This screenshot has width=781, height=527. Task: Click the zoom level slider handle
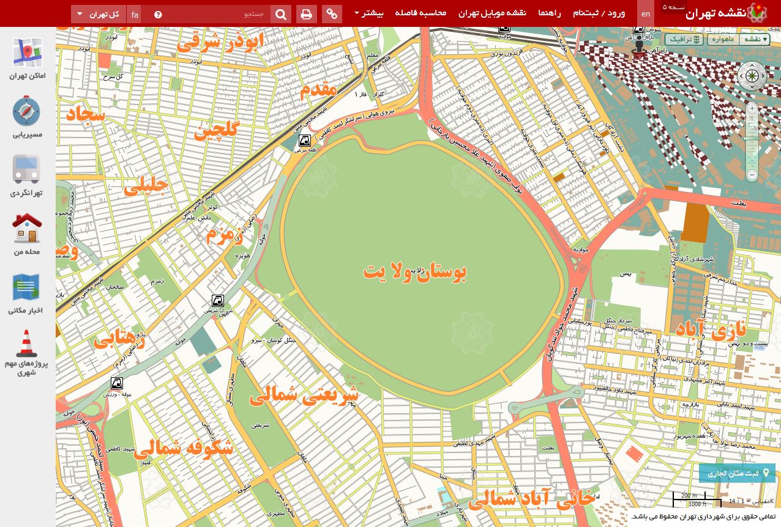point(752,138)
